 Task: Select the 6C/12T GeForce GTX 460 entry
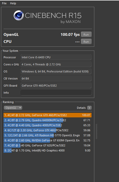coord(47,130)
